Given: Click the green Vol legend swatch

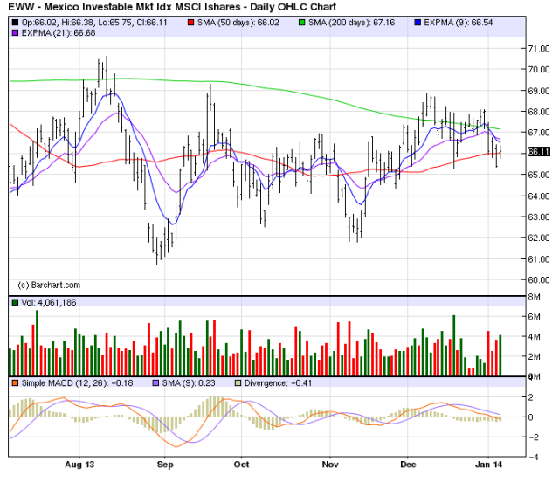Looking at the screenshot, I should [x=15, y=302].
